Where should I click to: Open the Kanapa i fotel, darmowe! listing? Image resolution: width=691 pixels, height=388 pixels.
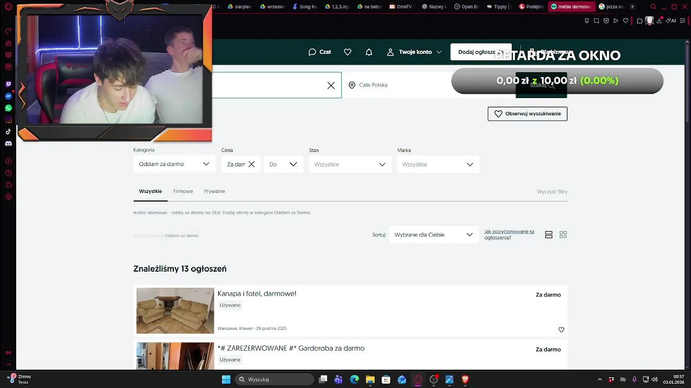coord(256,294)
